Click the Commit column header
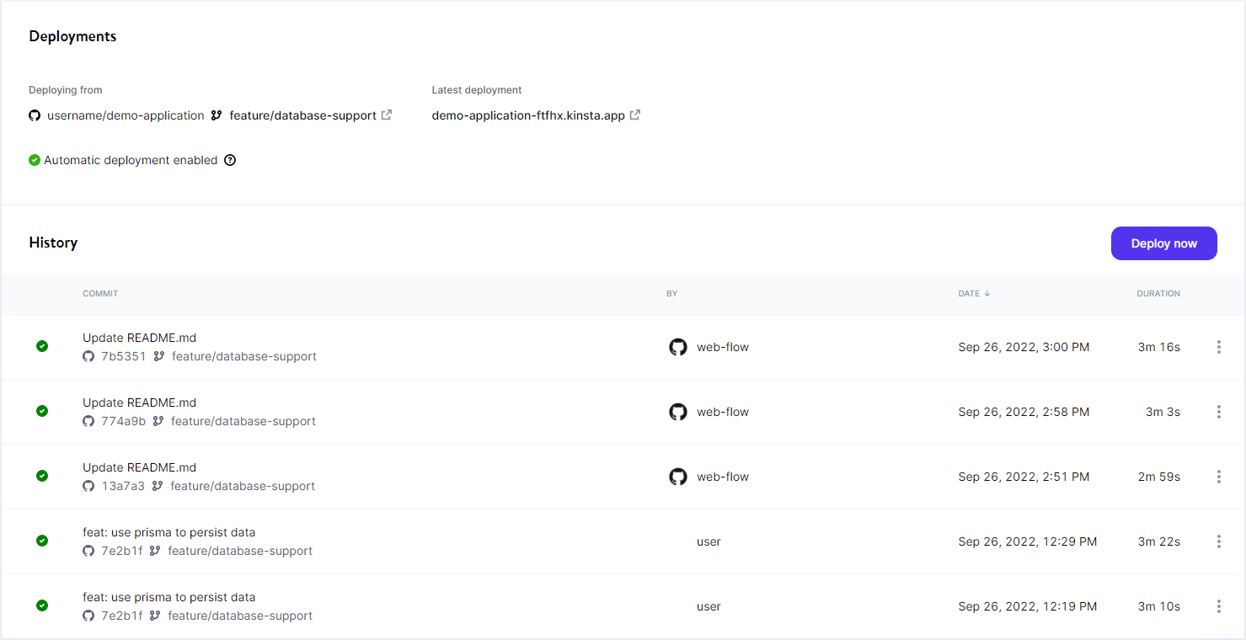 tap(100, 294)
